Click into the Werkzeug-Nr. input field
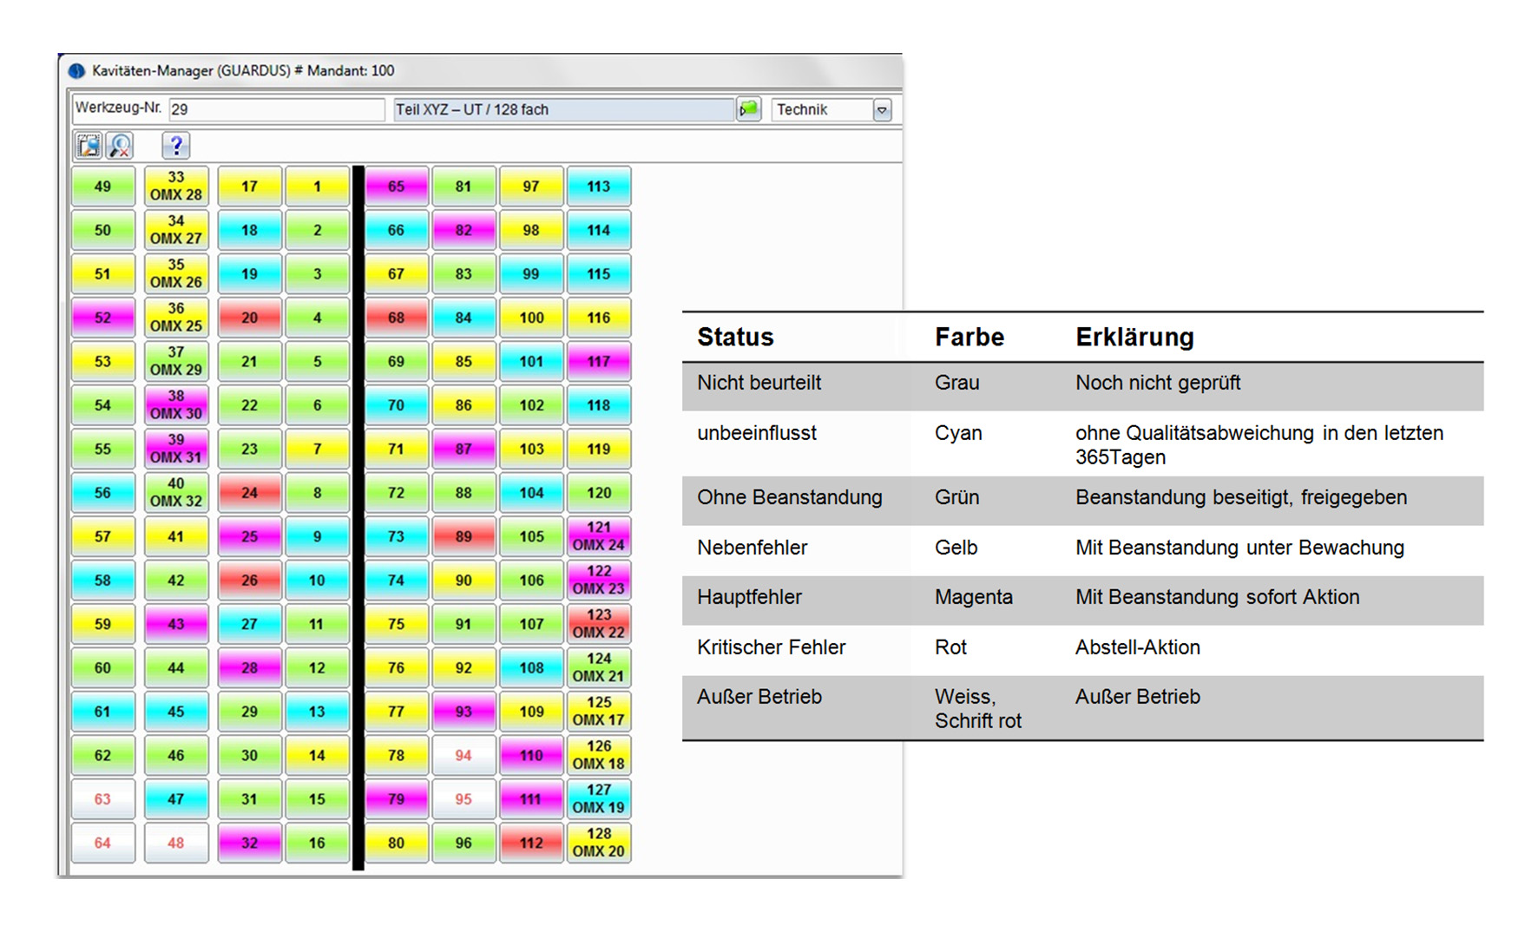 click(275, 109)
